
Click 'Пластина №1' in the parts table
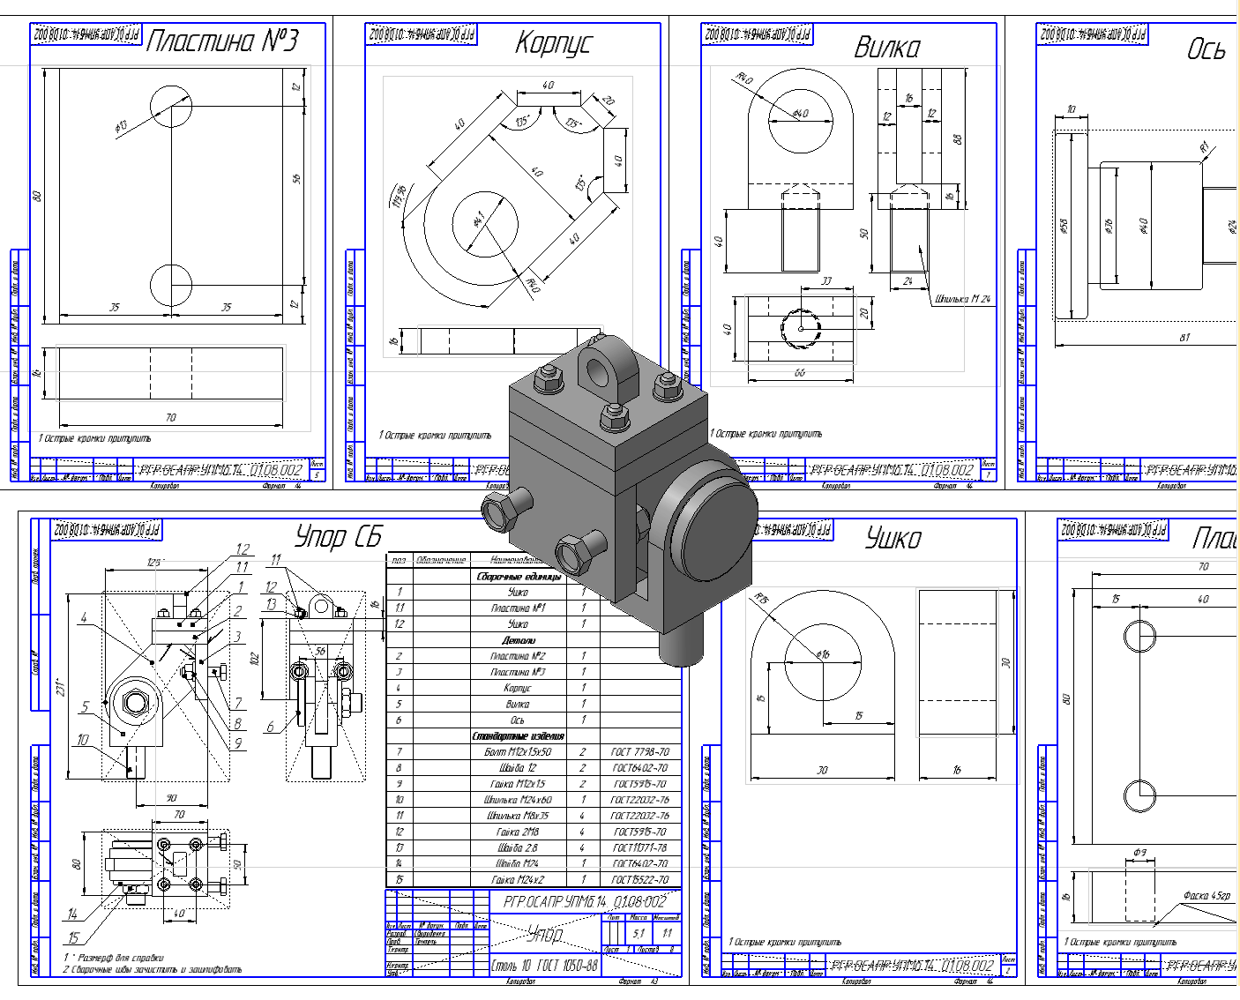[x=519, y=608]
